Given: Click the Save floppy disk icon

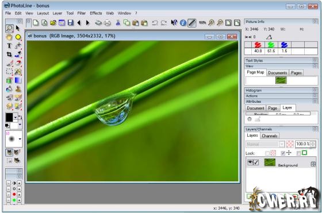Looking at the screenshot, I should [x=70, y=23].
